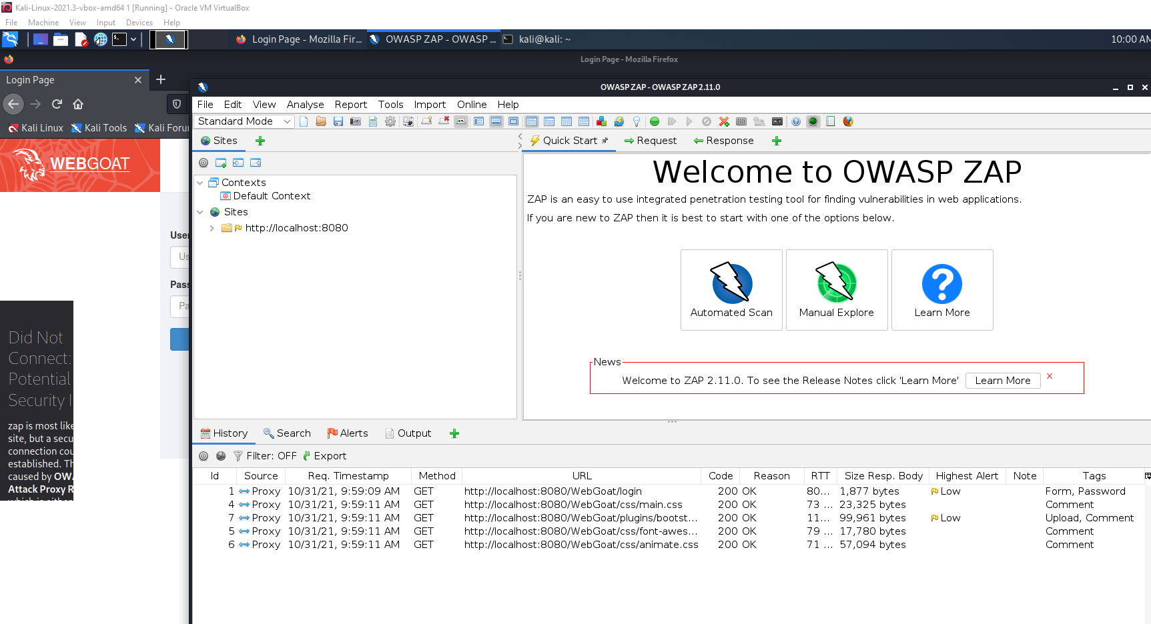The width and height of the screenshot is (1151, 624).
Task: Open the File menu in ZAP
Action: [206, 105]
